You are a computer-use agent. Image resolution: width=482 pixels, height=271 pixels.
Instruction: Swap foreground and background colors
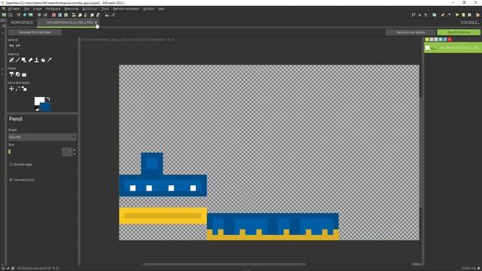(48, 99)
